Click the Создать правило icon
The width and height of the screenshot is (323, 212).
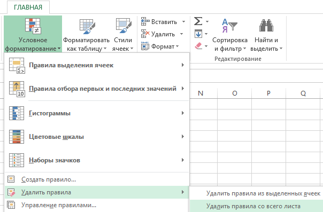pyautogui.click(x=11, y=179)
